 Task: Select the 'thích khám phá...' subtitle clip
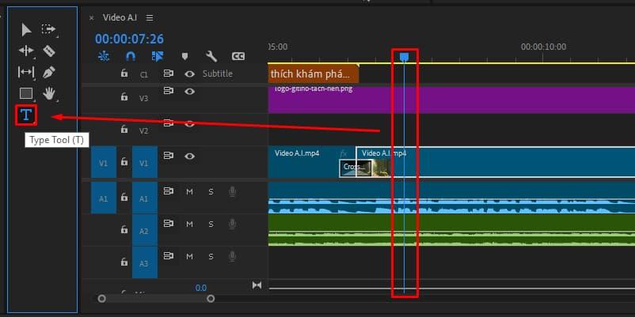(x=314, y=74)
